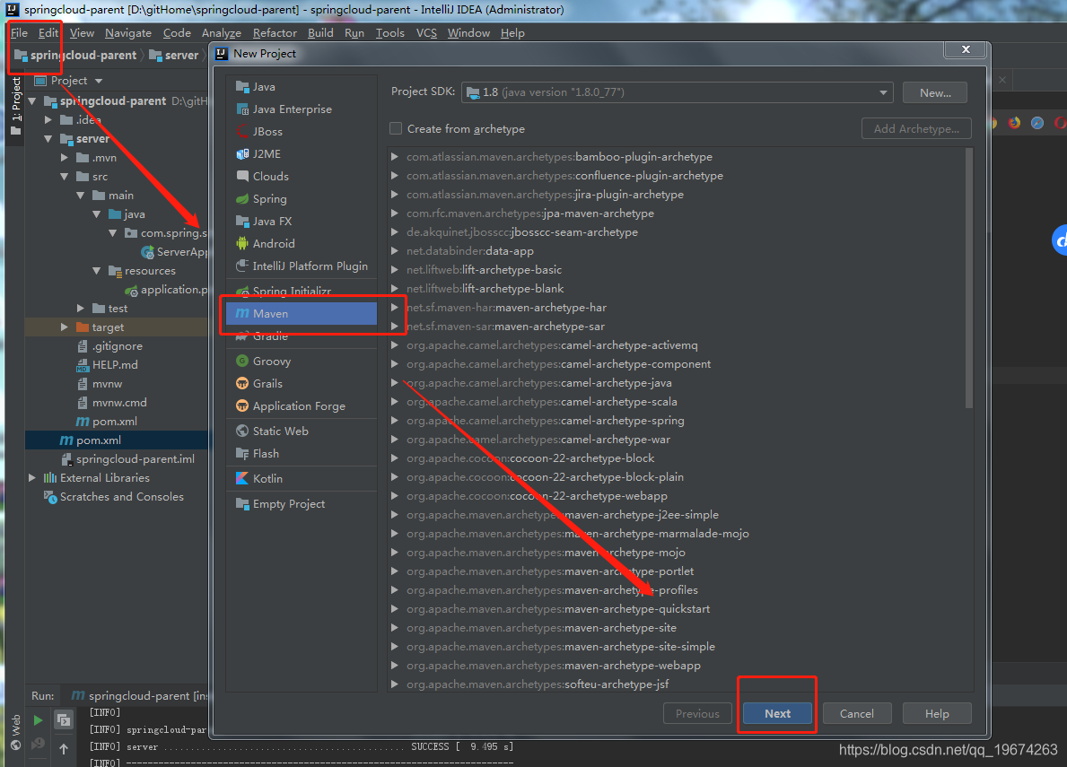Open the File menu
Image resolution: width=1067 pixels, height=767 pixels.
(19, 32)
